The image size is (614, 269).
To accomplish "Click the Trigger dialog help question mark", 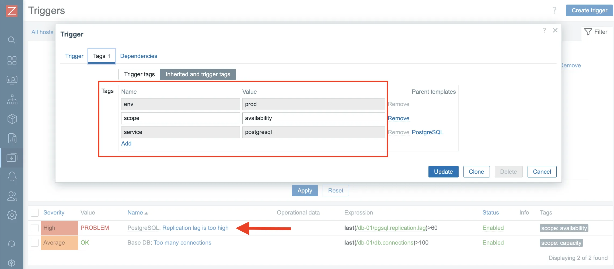I will (x=545, y=30).
